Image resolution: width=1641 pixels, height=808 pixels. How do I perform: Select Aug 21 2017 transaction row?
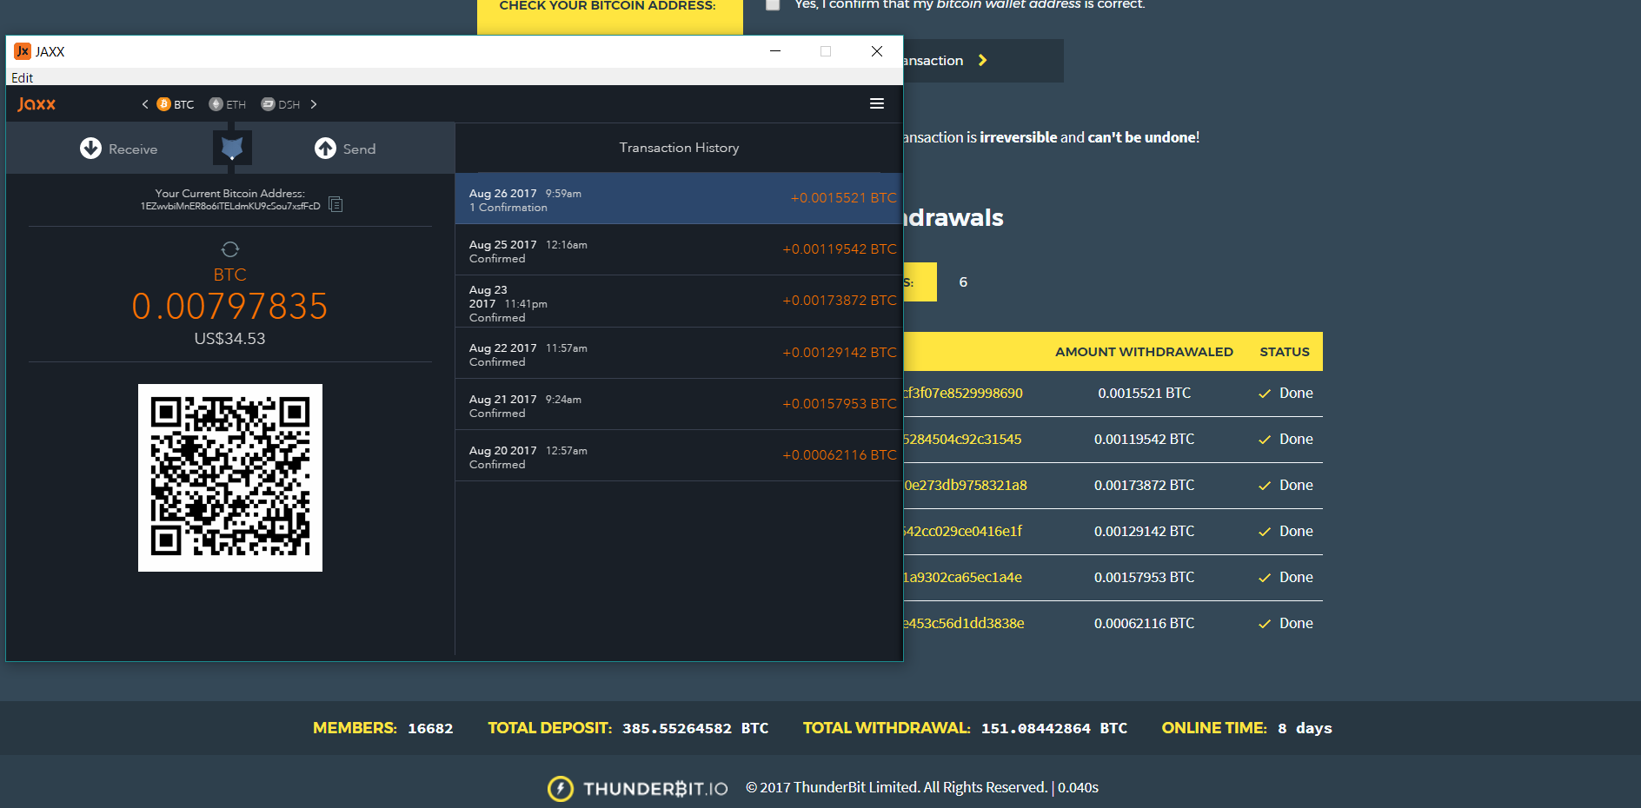(679, 405)
